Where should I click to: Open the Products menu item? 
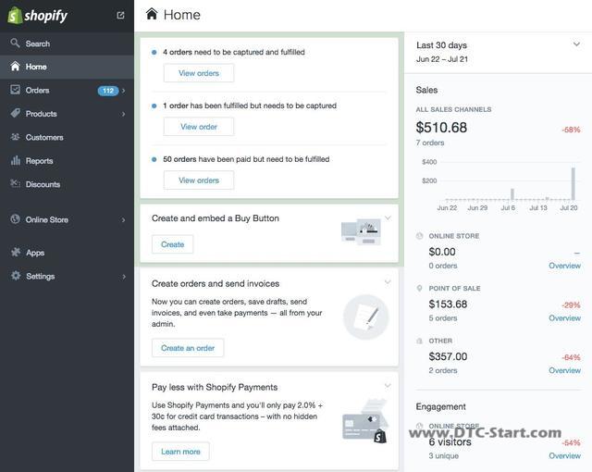pos(67,114)
